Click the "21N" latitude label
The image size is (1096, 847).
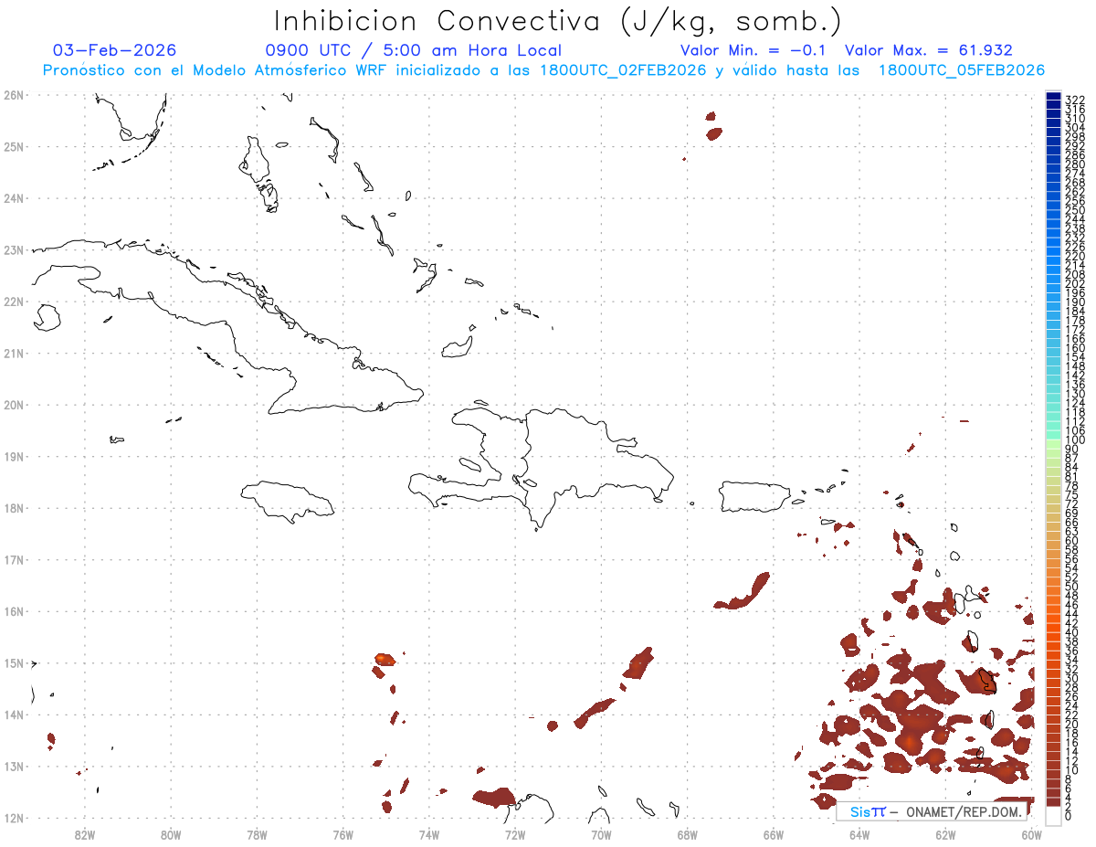14,353
